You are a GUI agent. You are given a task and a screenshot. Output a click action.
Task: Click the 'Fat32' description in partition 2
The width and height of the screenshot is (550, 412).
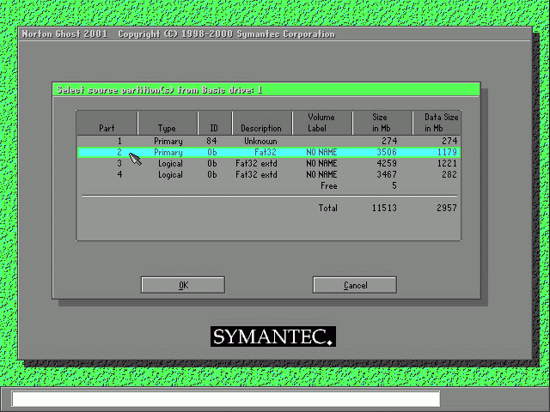tap(266, 153)
